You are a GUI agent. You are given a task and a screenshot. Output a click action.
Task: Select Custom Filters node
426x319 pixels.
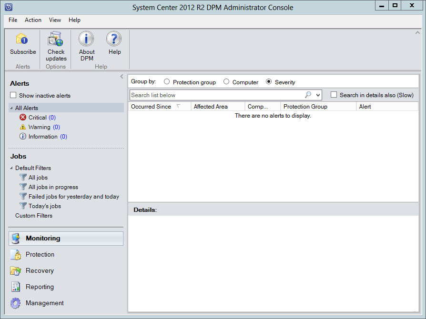[x=34, y=216]
